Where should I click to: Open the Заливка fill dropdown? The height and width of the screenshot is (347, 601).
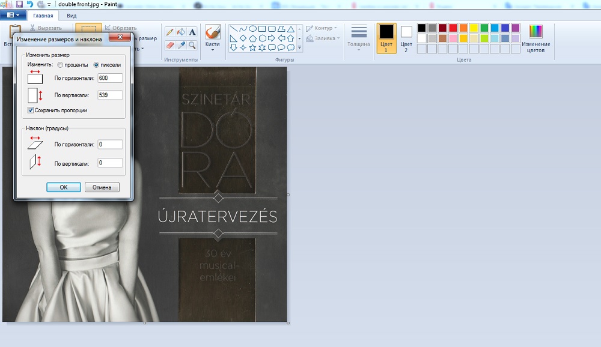pyautogui.click(x=338, y=38)
